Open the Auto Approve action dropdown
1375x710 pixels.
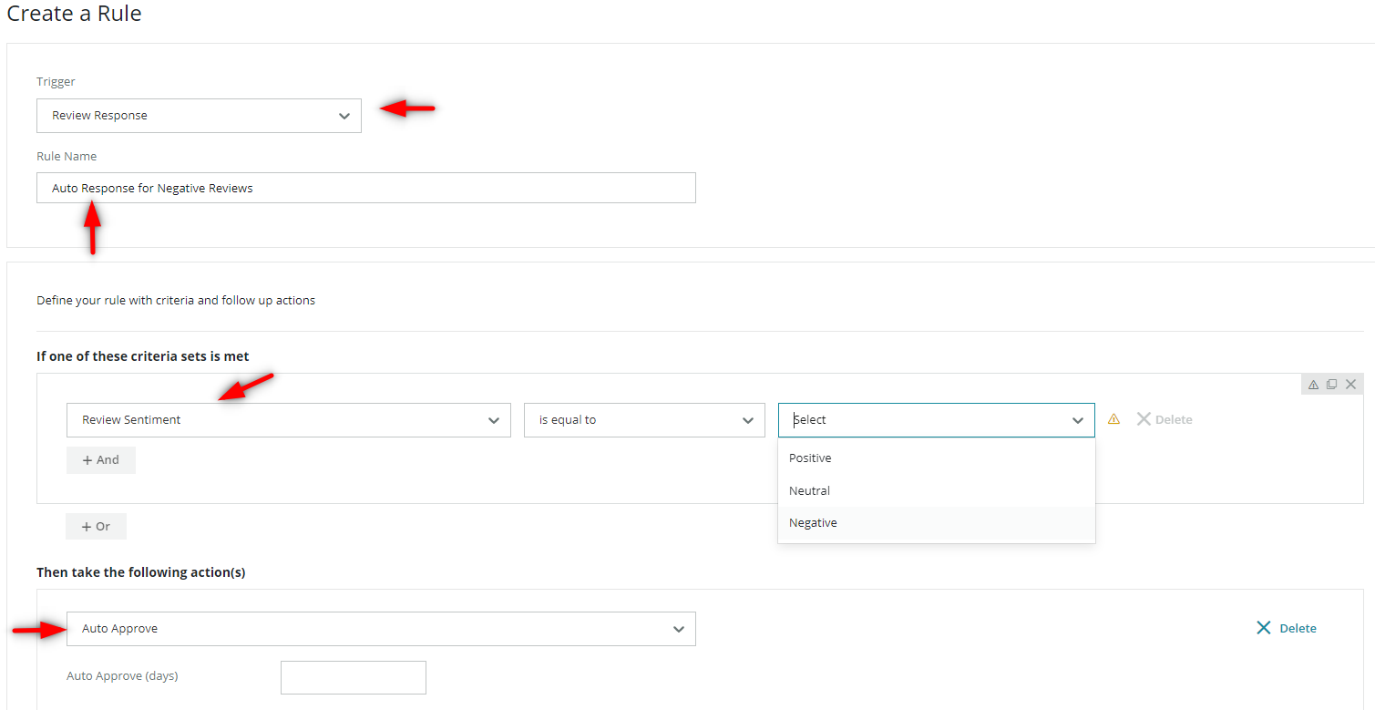380,629
